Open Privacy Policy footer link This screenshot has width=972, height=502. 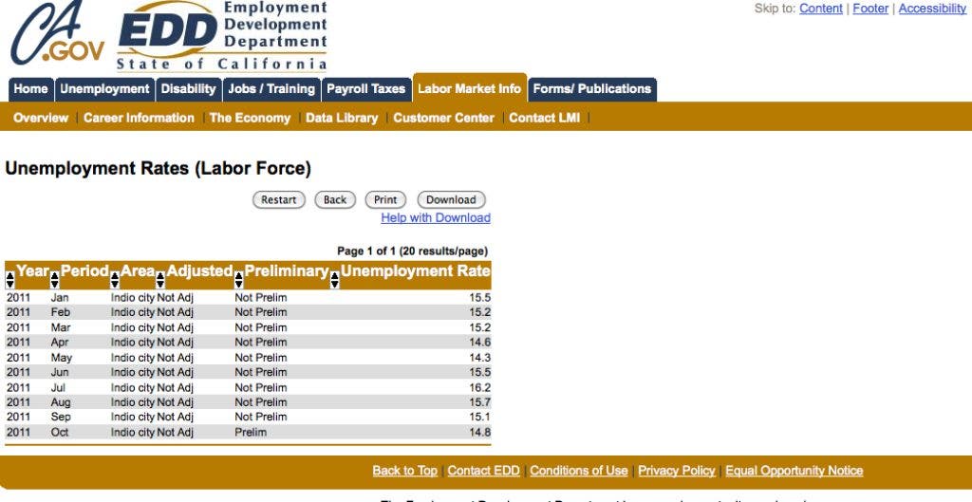(x=676, y=471)
